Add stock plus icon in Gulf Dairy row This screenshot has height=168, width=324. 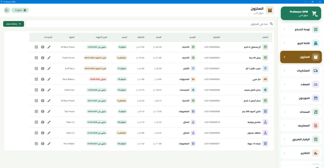[x=36, y=69]
